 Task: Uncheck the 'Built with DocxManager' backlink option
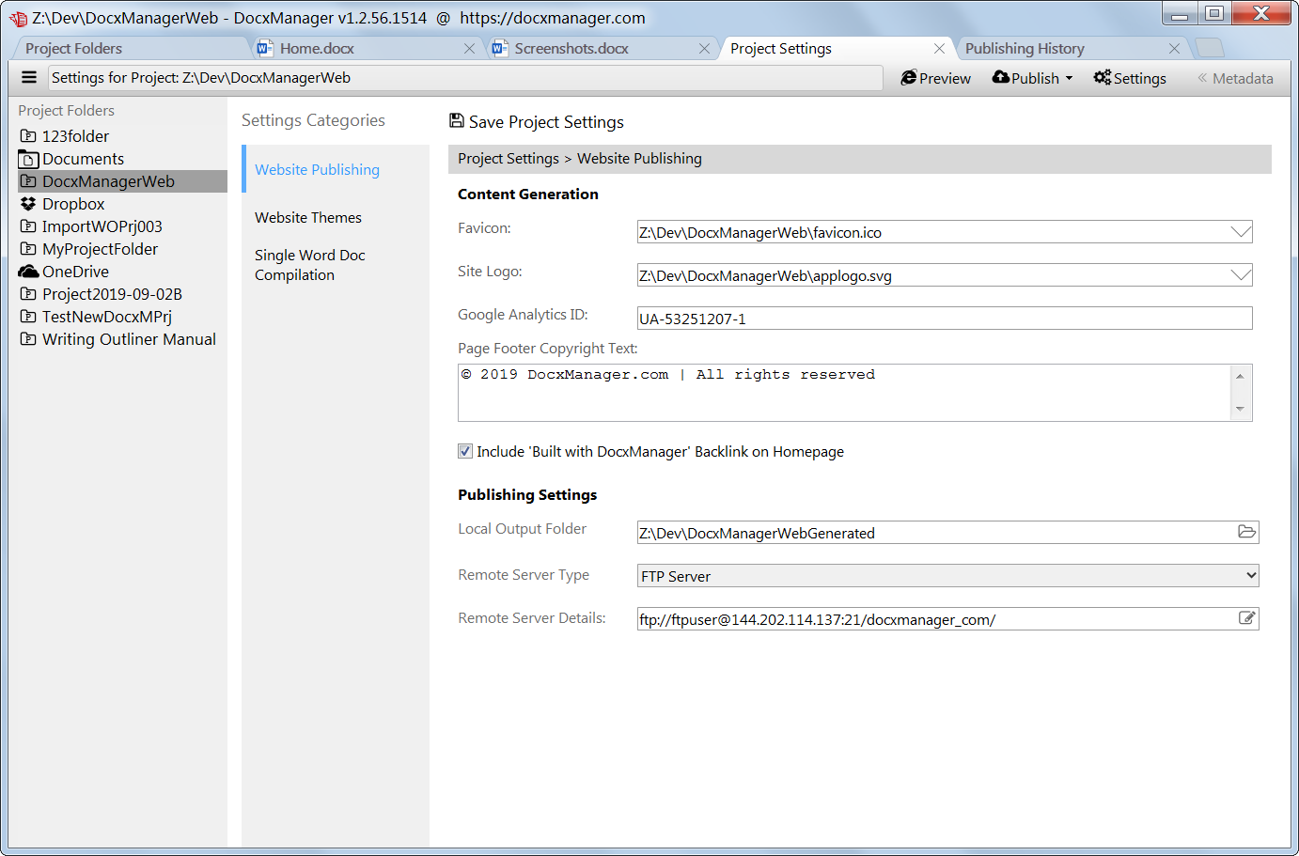coord(464,451)
